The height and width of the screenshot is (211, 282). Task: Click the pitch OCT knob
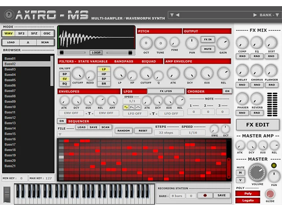click(146, 43)
